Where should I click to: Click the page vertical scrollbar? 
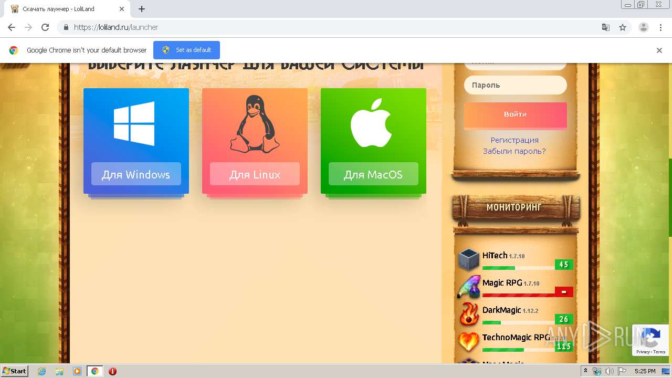coord(669,198)
